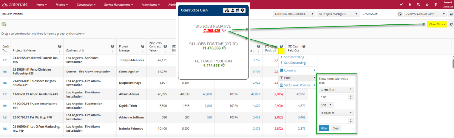This screenshot has width=454, height=138.
Task: Click the org chart icon on Construction Cash card
Action: tap(227, 10)
